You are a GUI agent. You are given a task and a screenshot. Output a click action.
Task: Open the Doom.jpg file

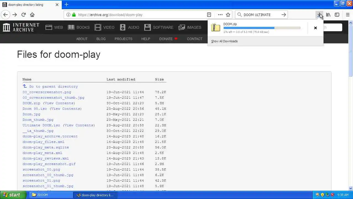[31, 114]
